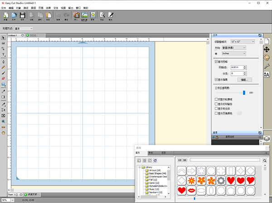272x203 pixels.
Task: Click the refresh icon in library panel
Action: click(x=155, y=161)
